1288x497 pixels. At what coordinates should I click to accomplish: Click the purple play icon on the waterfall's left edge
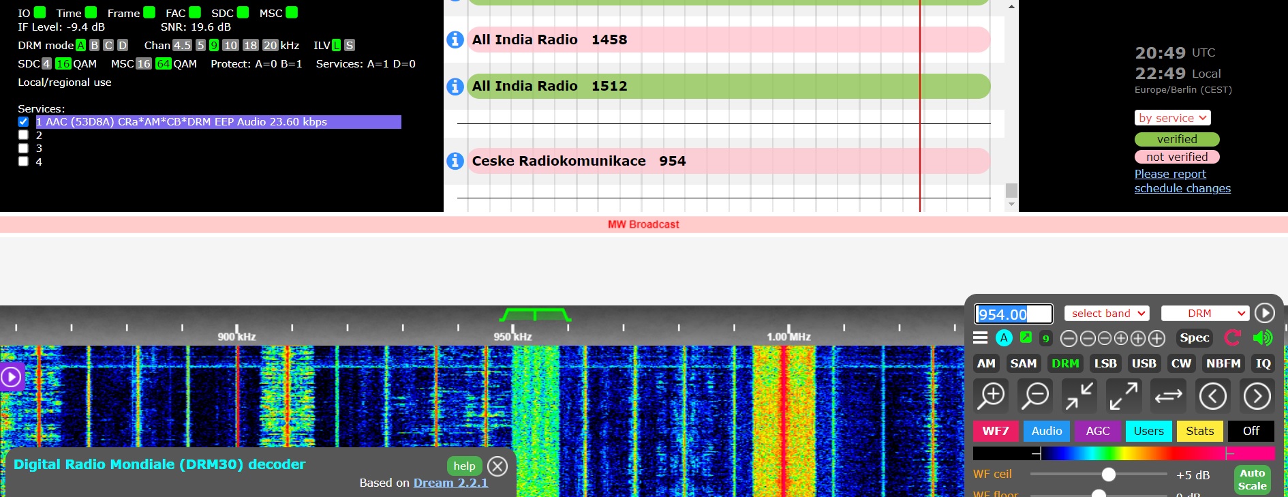pos(12,377)
